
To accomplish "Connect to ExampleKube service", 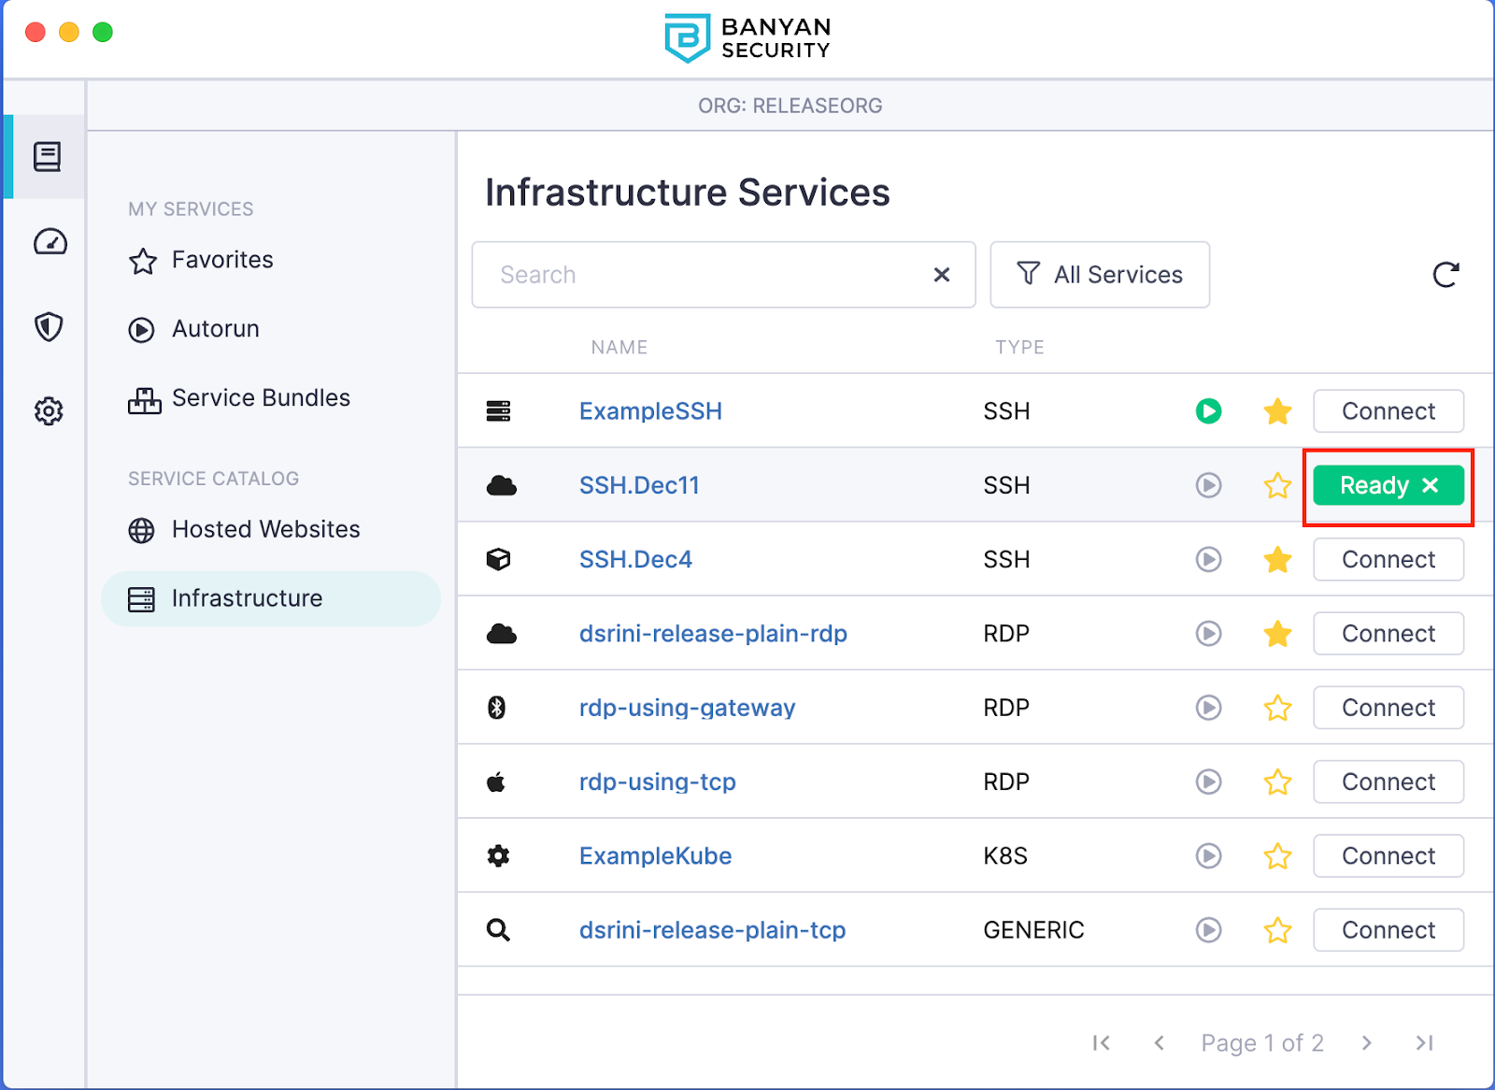I will pyautogui.click(x=1388, y=855).
